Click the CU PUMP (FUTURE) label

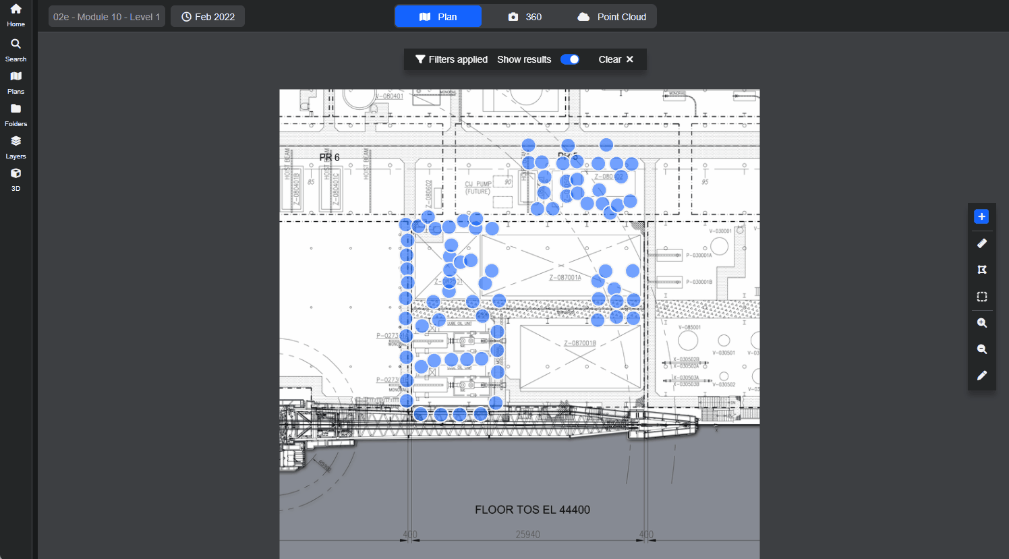pos(478,187)
